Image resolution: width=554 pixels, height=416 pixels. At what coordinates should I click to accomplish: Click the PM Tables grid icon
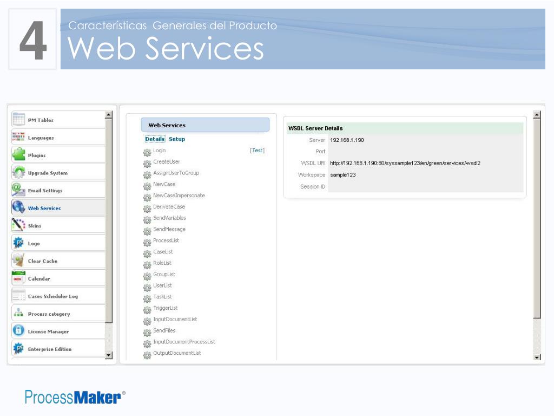coord(18,119)
